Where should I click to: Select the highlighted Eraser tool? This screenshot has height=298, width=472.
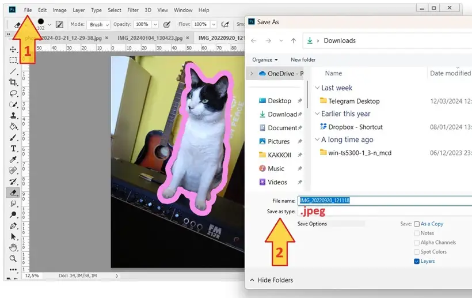pyautogui.click(x=13, y=193)
